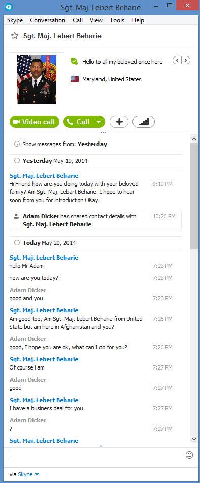
Task: Click the contact profile photo
Action: tap(37, 80)
